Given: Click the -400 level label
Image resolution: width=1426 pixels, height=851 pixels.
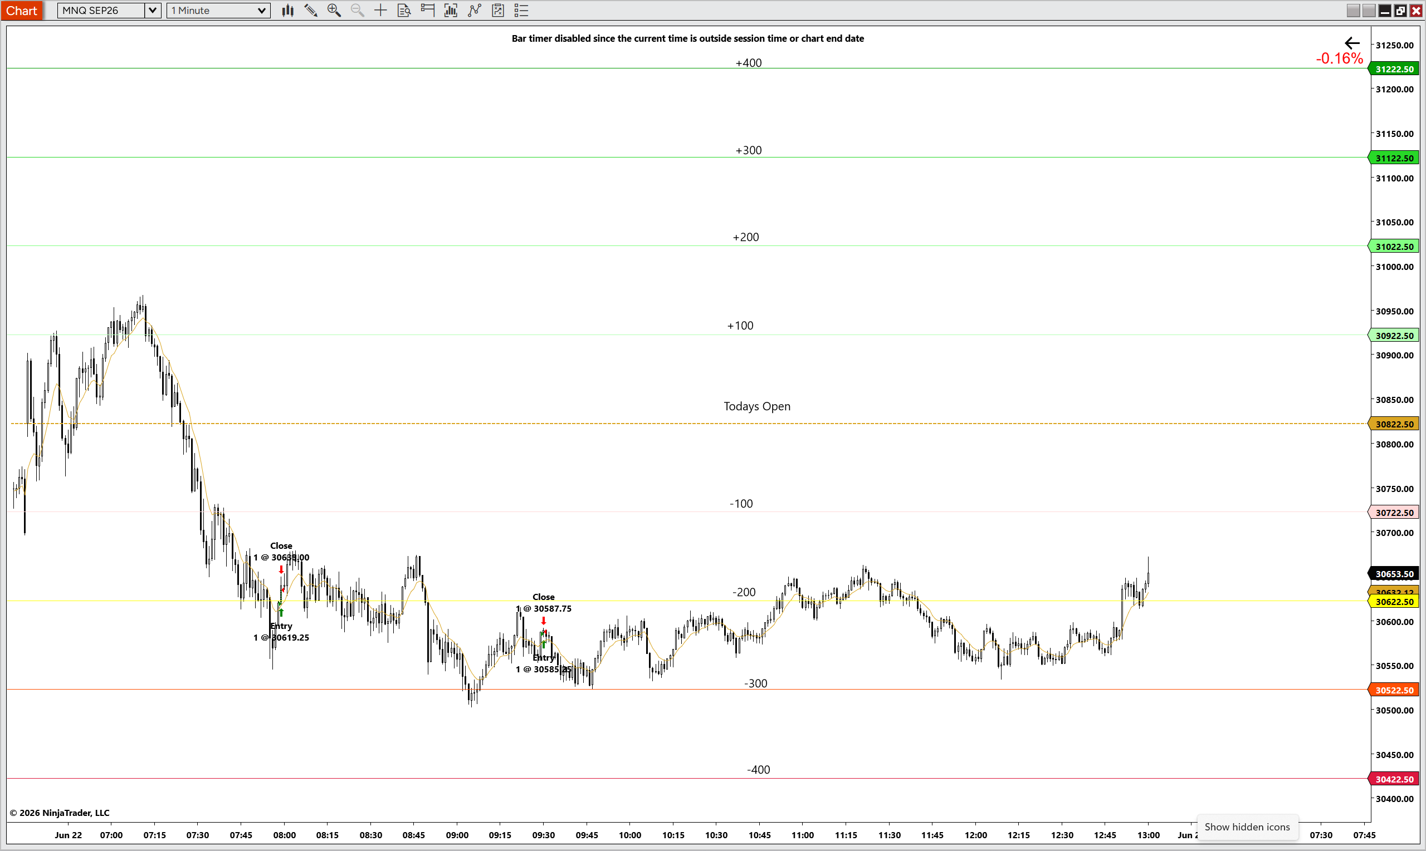Looking at the screenshot, I should click(x=758, y=770).
